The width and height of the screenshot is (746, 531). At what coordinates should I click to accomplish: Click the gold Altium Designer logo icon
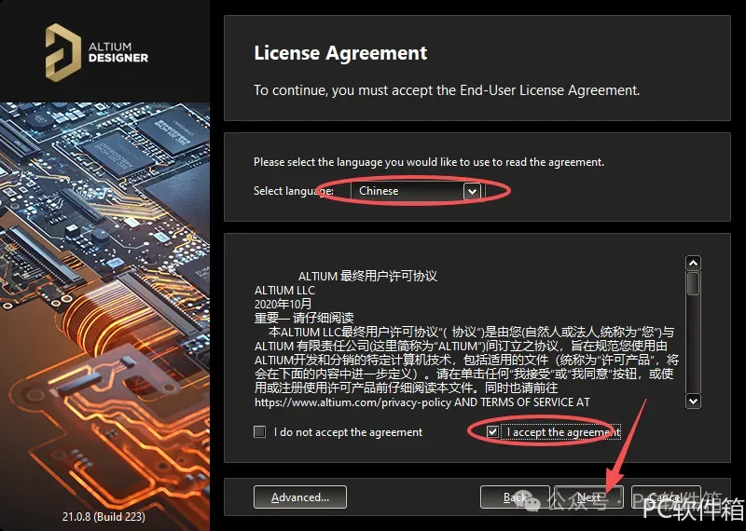click(x=62, y=52)
